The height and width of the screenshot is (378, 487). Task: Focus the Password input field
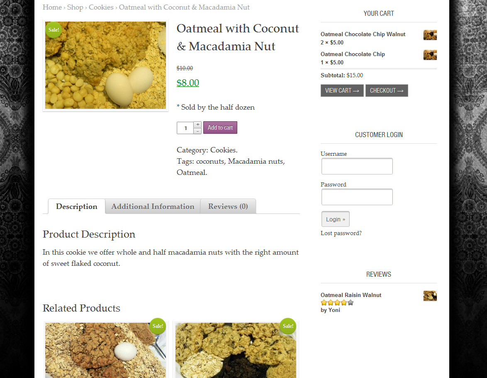point(357,197)
